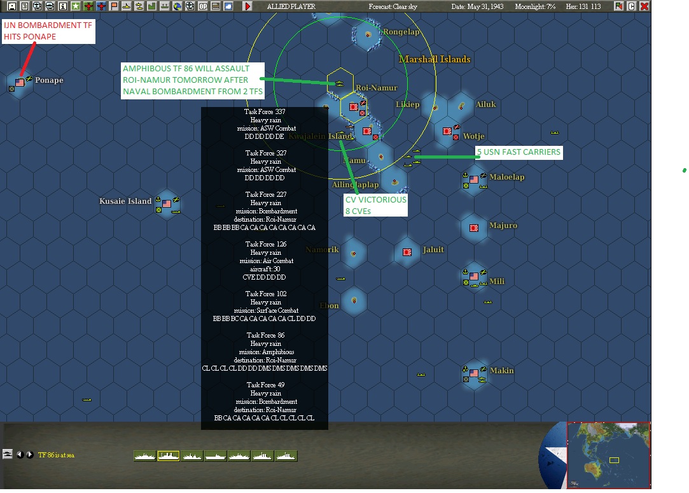689x493 pixels.
Task: Click the Pacific minimap in bottom right
Action: 609,455
